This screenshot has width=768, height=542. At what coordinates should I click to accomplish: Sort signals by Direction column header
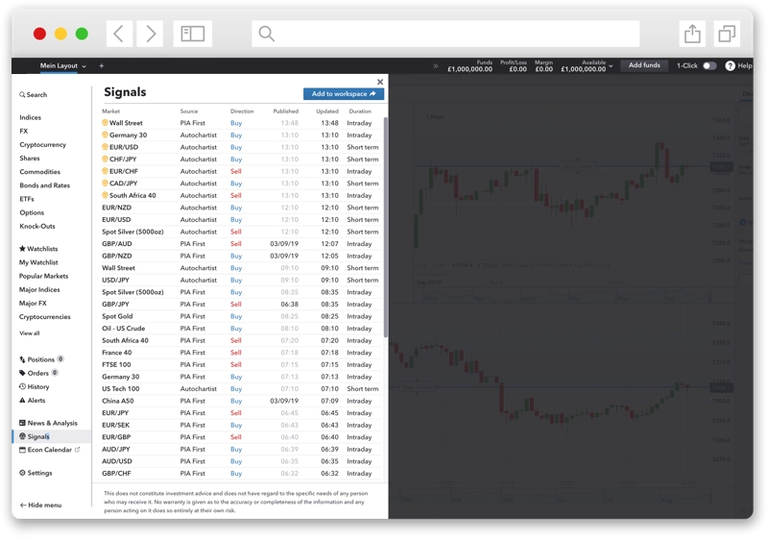click(242, 111)
